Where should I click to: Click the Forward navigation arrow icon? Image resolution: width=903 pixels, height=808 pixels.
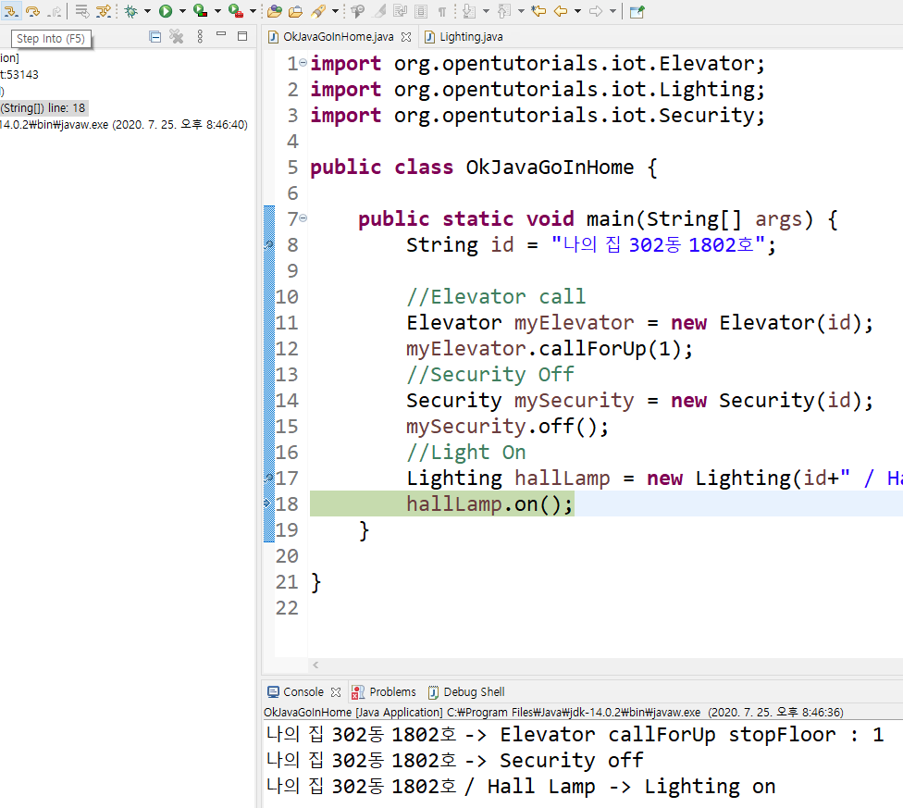(596, 11)
